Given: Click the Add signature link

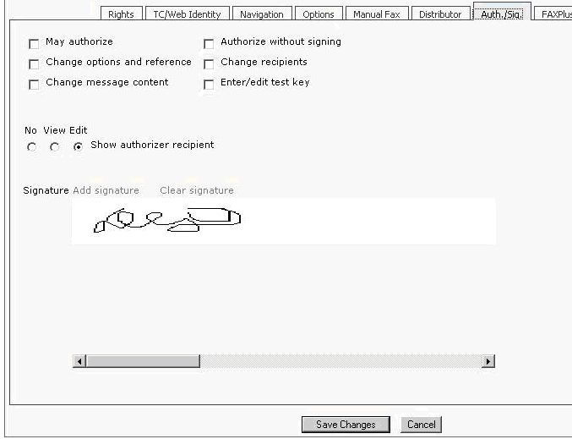Looking at the screenshot, I should coord(106,190).
